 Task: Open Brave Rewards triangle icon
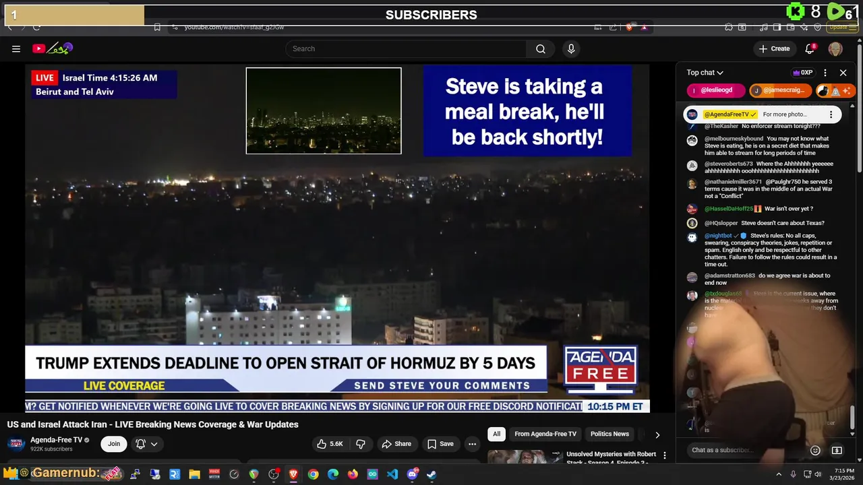pyautogui.click(x=644, y=27)
